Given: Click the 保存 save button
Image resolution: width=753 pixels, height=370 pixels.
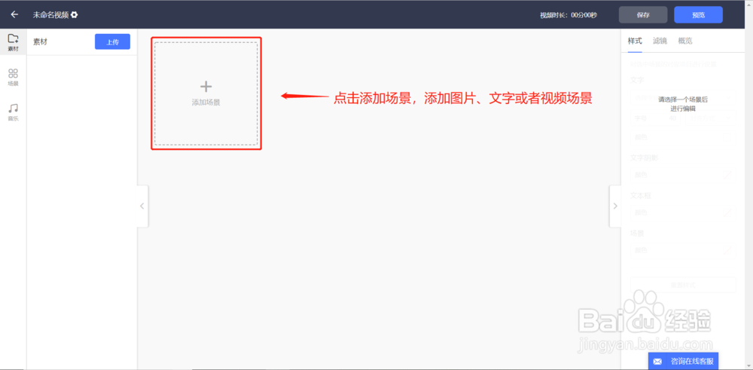Looking at the screenshot, I should [x=643, y=15].
